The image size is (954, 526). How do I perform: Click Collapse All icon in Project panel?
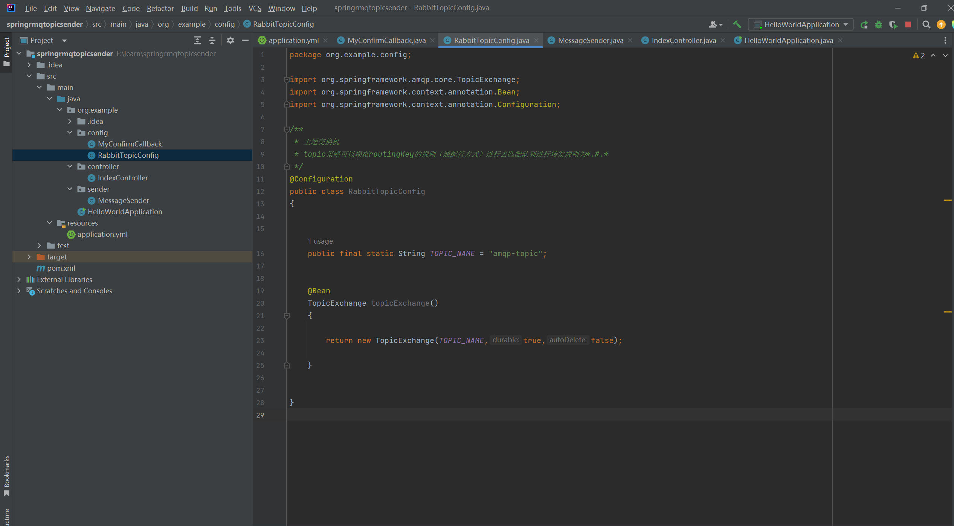point(212,40)
